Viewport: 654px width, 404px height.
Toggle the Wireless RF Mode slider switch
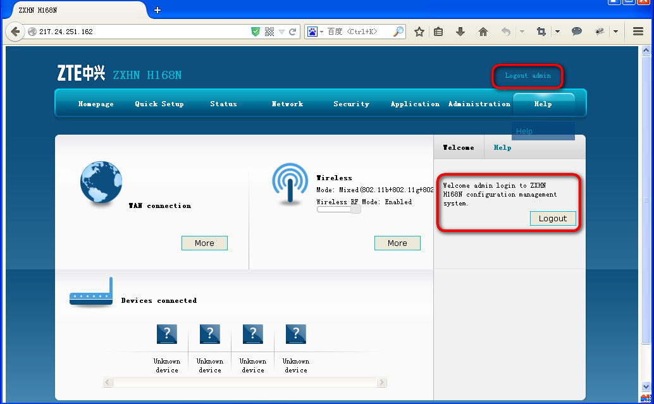point(338,209)
